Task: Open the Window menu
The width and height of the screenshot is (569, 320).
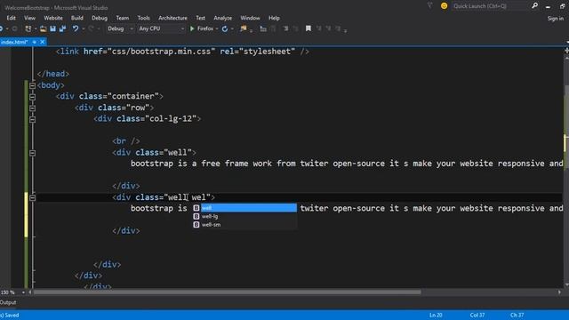Action: 250,18
